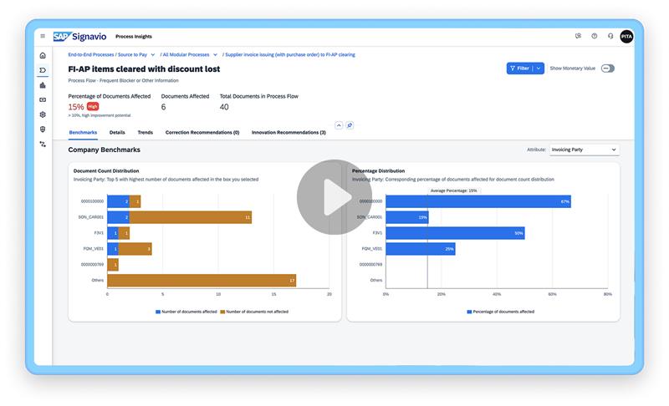Go to Home in the sidebar
This screenshot has height=406, width=669.
click(43, 55)
